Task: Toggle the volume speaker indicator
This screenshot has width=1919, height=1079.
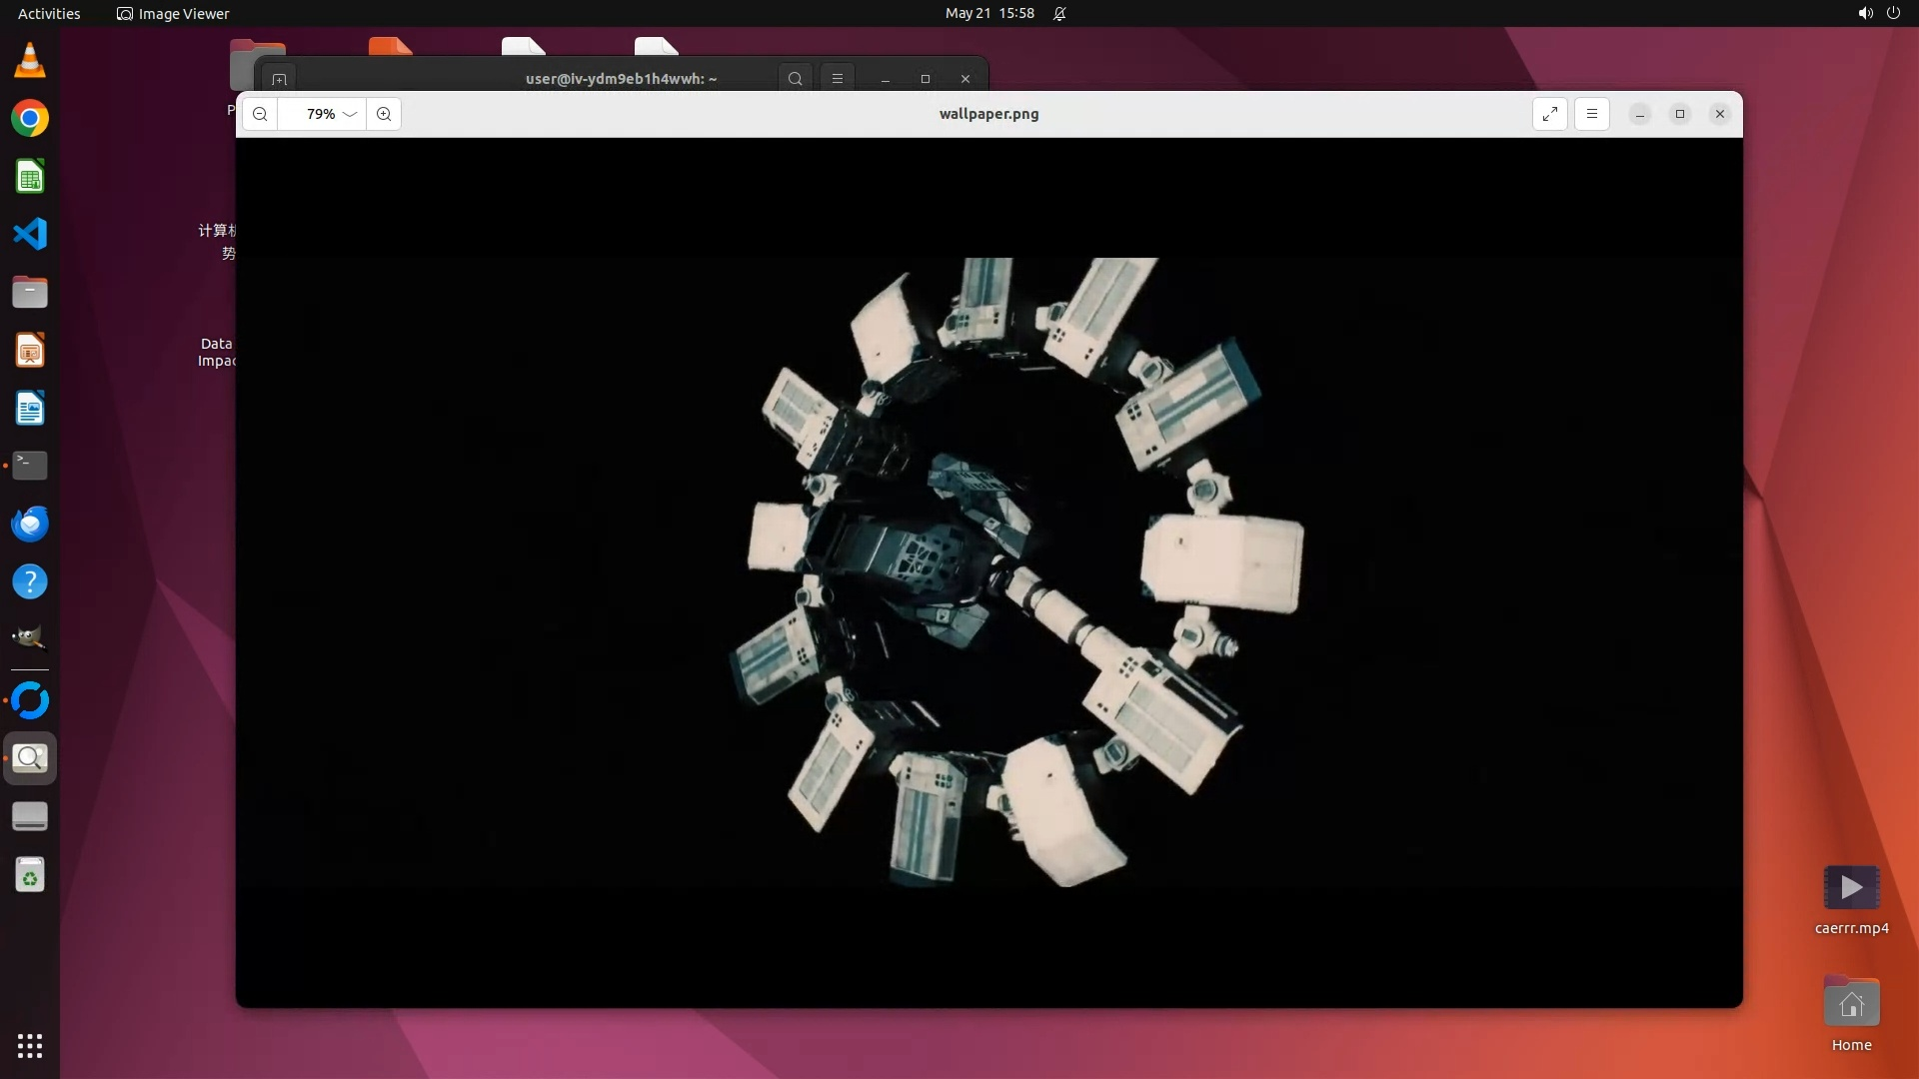Action: (1864, 14)
